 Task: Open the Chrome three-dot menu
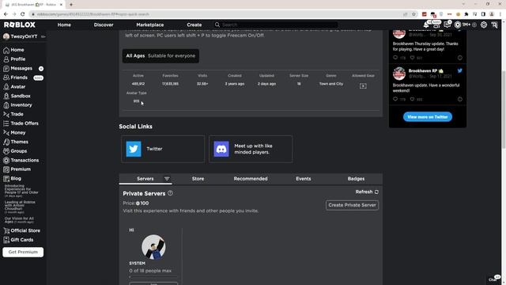[x=500, y=14]
